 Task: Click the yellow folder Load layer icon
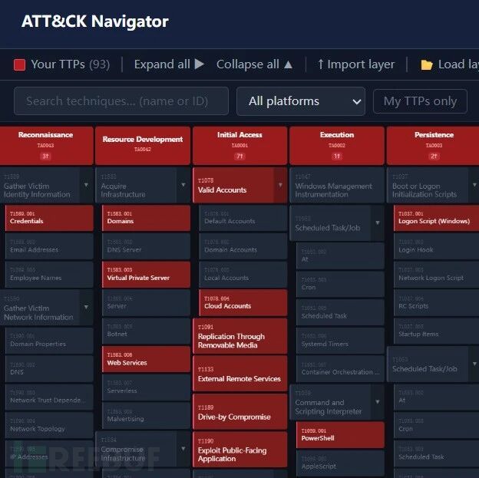tap(427, 64)
